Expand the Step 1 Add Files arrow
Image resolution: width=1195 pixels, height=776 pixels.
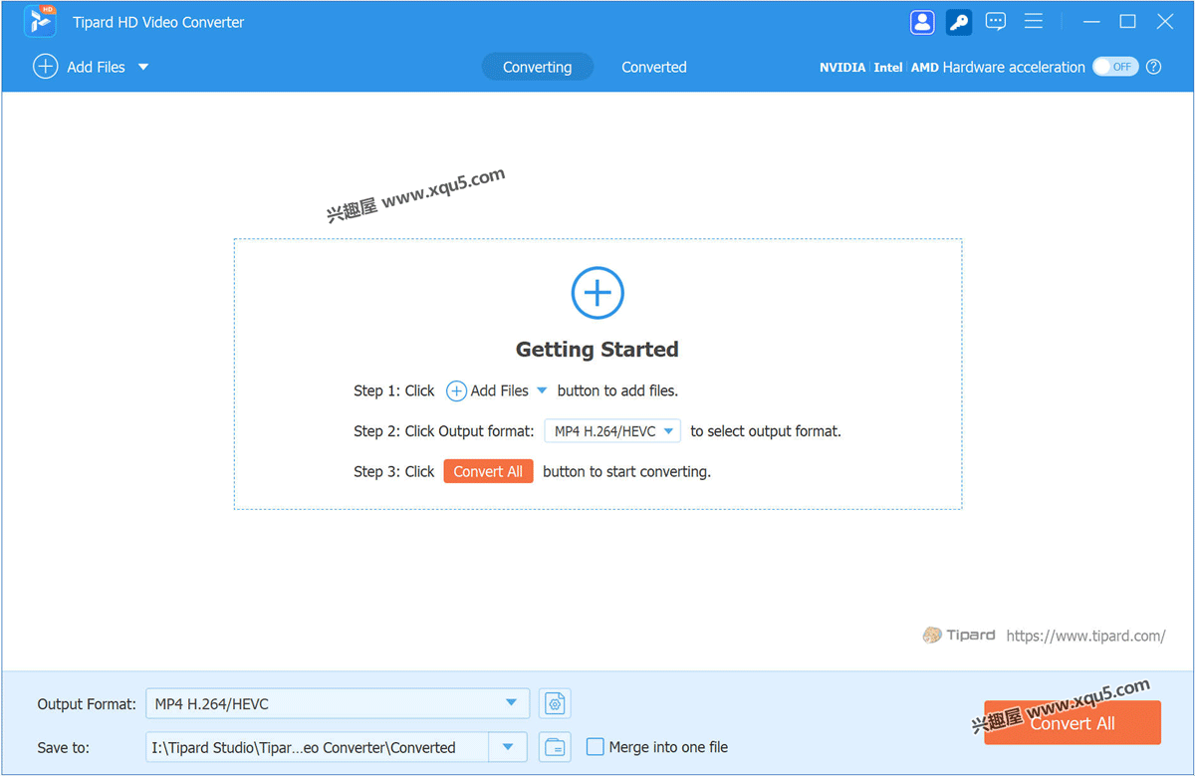tap(542, 390)
